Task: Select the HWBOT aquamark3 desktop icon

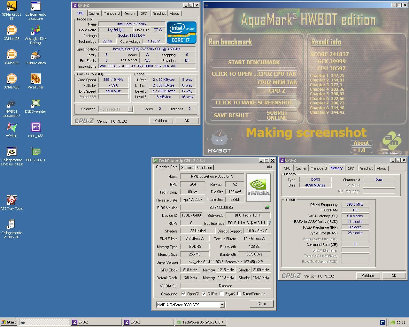Action: click(x=12, y=108)
